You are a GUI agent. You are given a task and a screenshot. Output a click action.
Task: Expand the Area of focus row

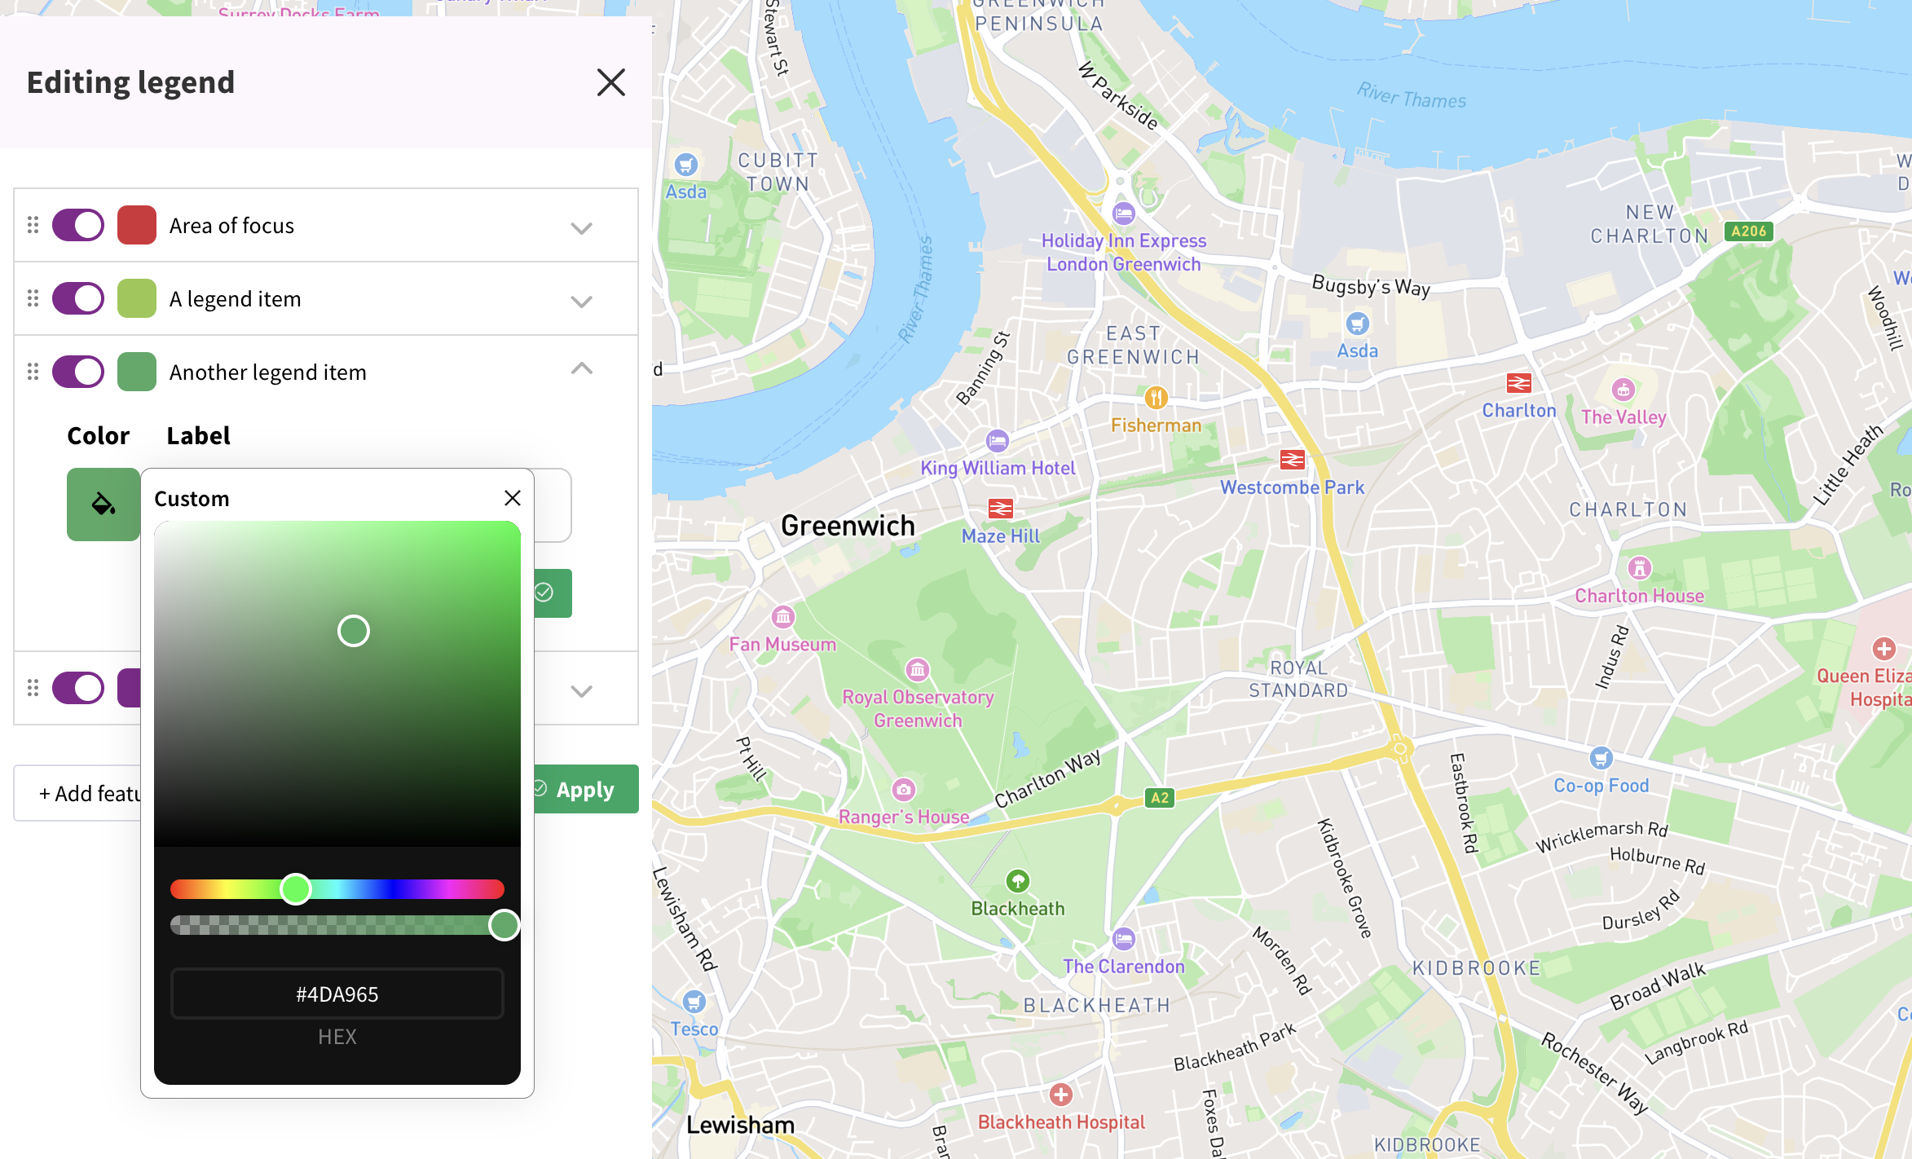click(x=581, y=227)
